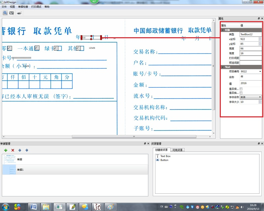Open the 字体名称 font dropdown

251,97
